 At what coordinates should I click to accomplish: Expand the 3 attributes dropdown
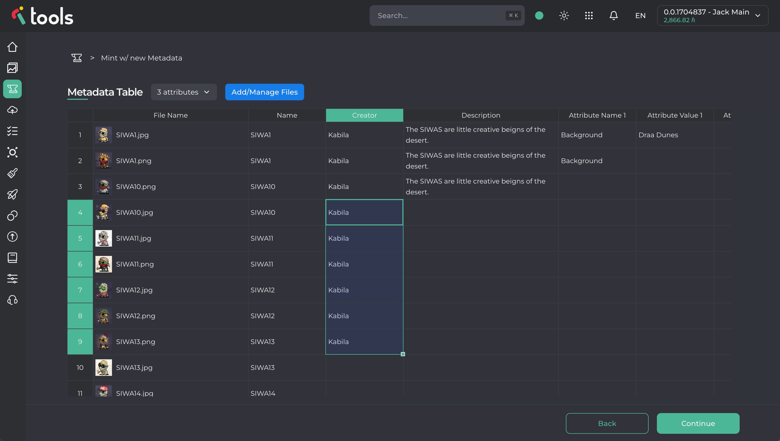point(183,92)
